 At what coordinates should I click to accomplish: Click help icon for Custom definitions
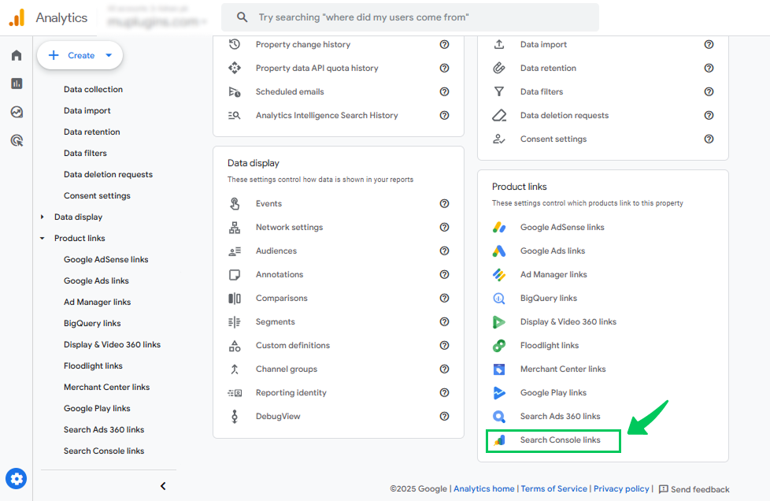(444, 345)
